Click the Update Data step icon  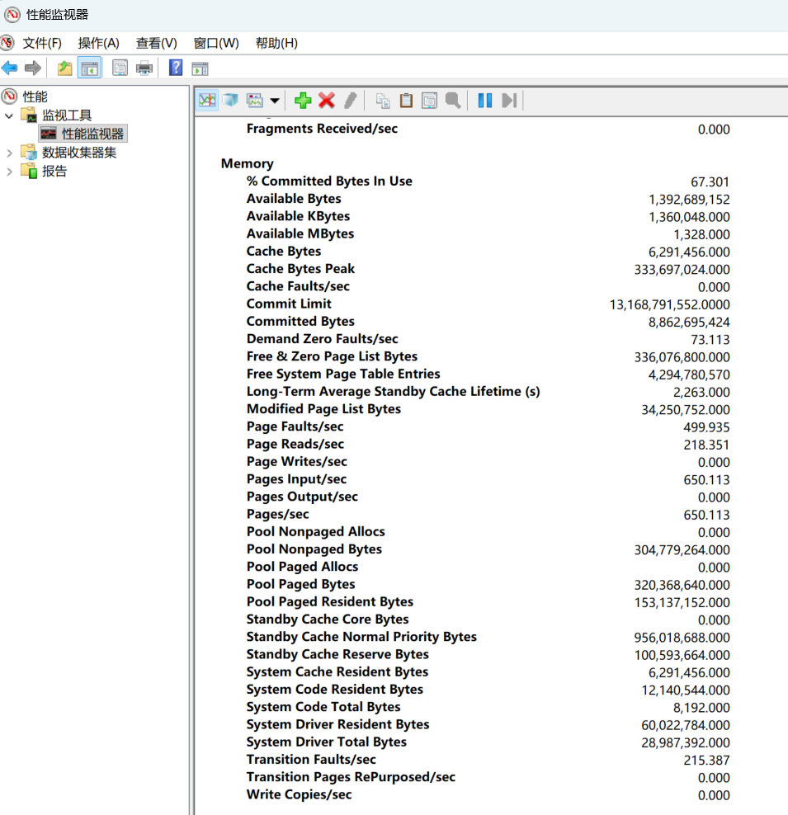[x=509, y=101]
